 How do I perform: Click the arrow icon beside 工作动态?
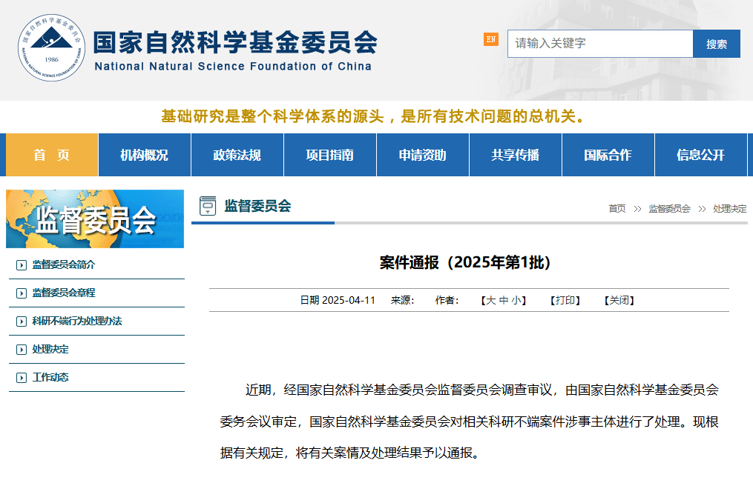pyautogui.click(x=21, y=378)
